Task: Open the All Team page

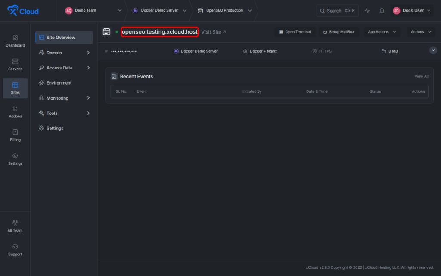Action: [x=15, y=226]
